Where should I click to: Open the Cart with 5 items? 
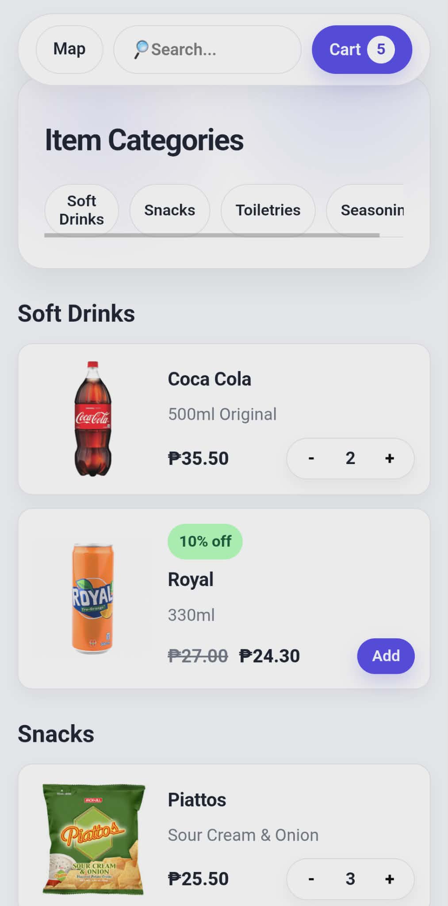coord(362,50)
